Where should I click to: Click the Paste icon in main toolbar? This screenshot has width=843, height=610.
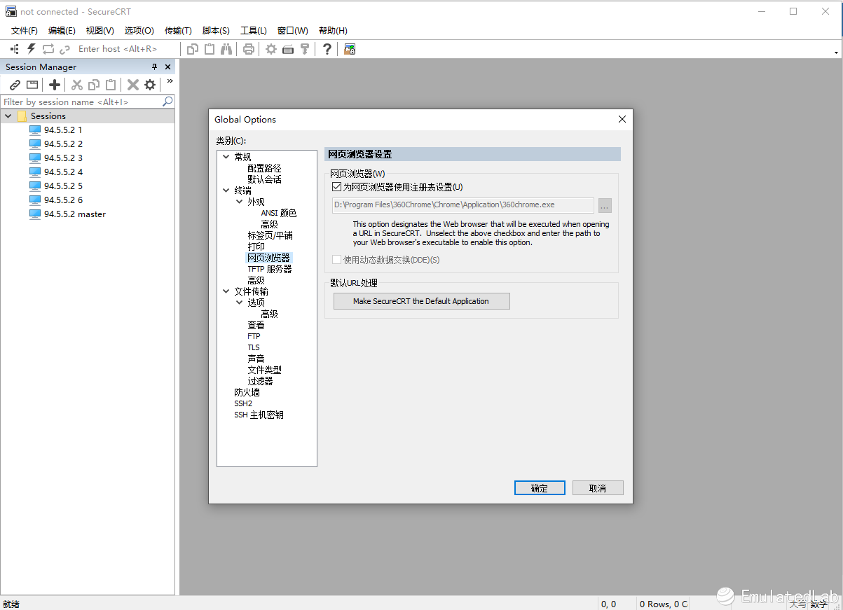pos(210,49)
